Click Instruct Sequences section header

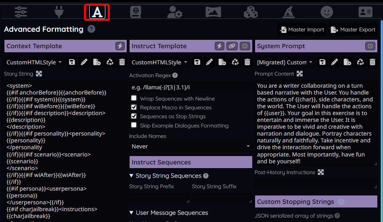coord(191,162)
